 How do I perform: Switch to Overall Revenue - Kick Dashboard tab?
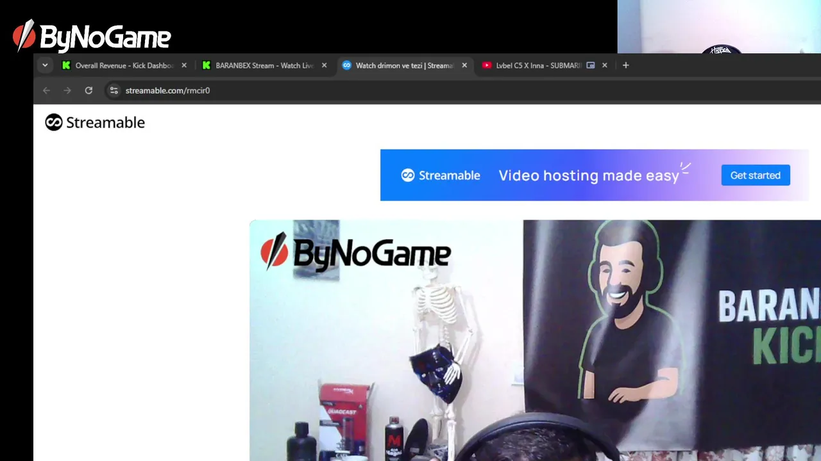click(125, 65)
